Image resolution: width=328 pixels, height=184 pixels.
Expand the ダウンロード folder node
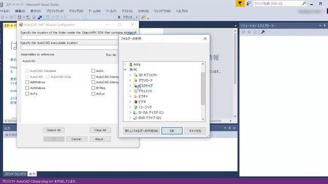click(130, 80)
